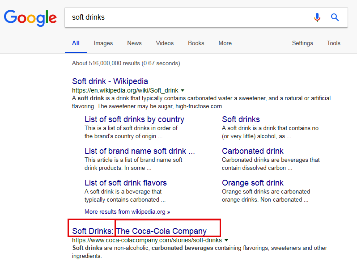The width and height of the screenshot is (357, 266).
Task: Focus the search box containing soft drinks
Action: coord(206,17)
